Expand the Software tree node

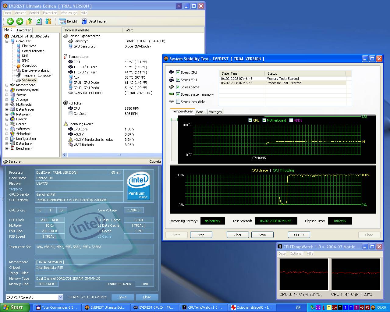coord(7,129)
